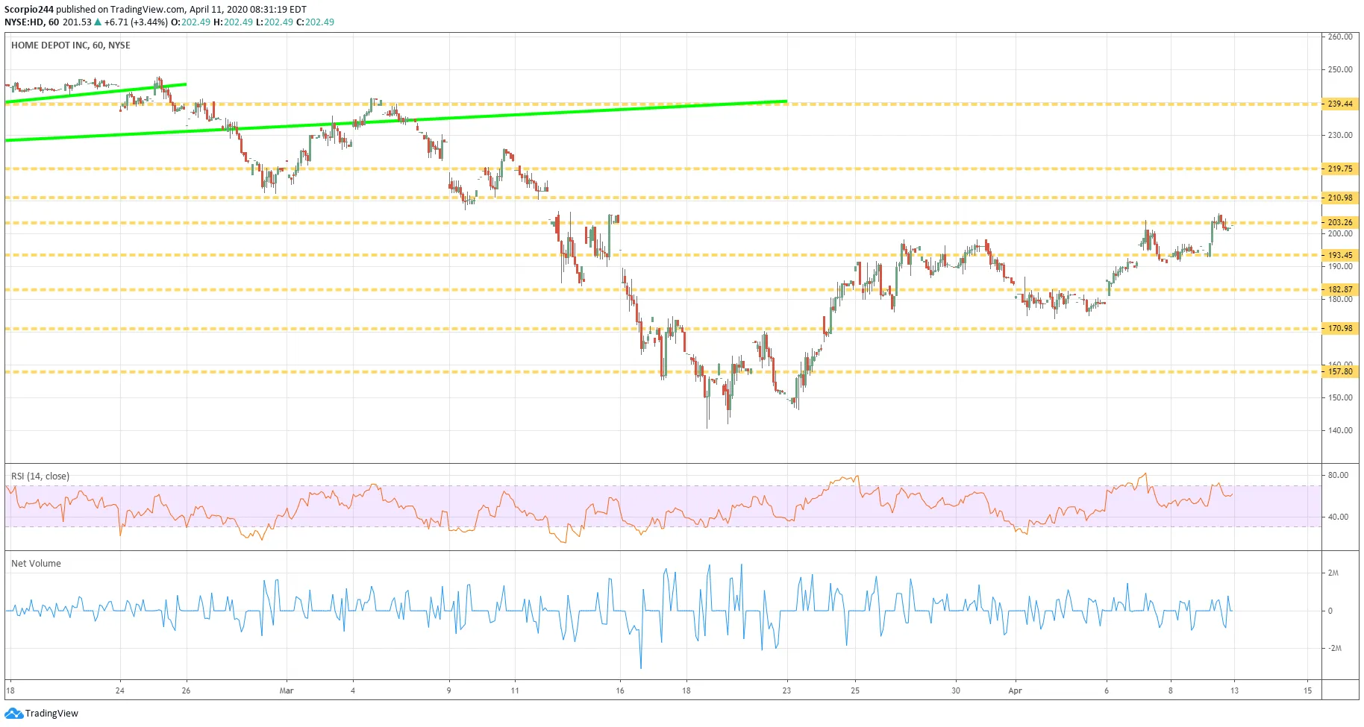This screenshot has height=727, width=1364.
Task: Click the RSI (14, close) indicator label
Action: coord(40,476)
